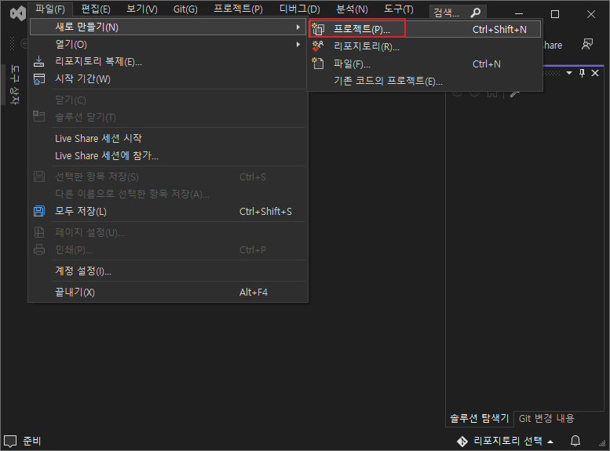
Task: Click the notifications bell icon
Action: 575,441
